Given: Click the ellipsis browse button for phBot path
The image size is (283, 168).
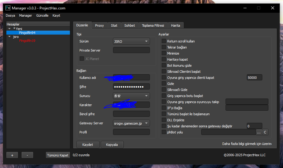Looking at the screenshot, I should [x=259, y=132].
